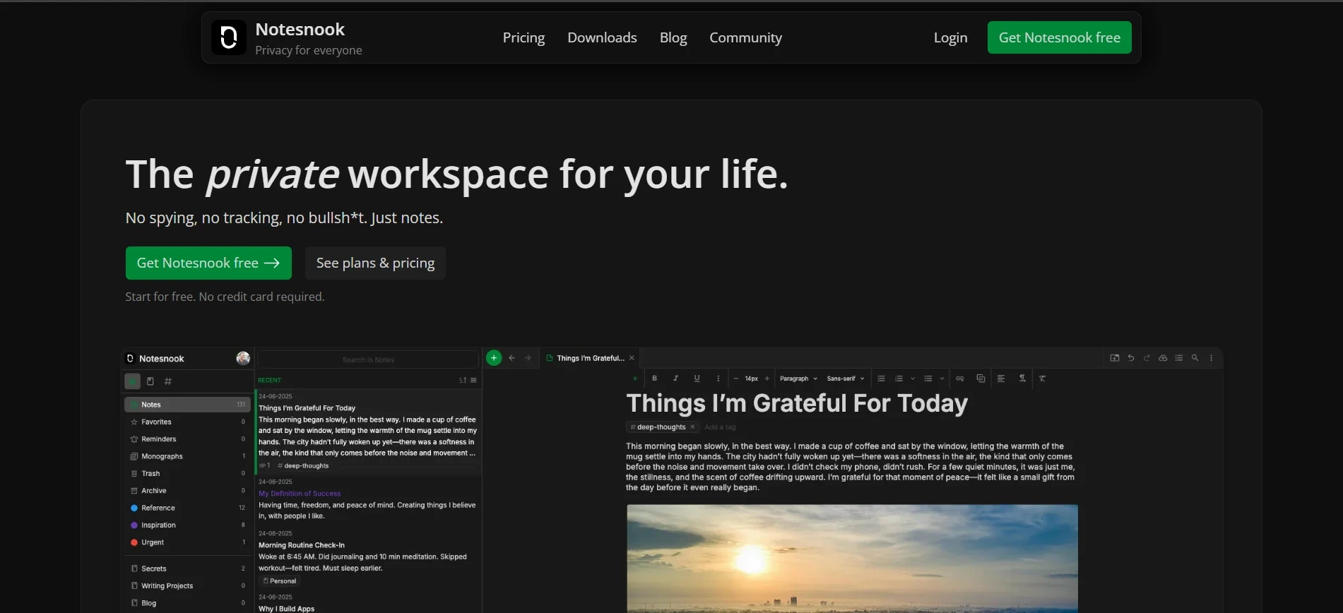The width and height of the screenshot is (1343, 613).
Task: Click hero Get Notesnook free arrow button
Action: (208, 263)
